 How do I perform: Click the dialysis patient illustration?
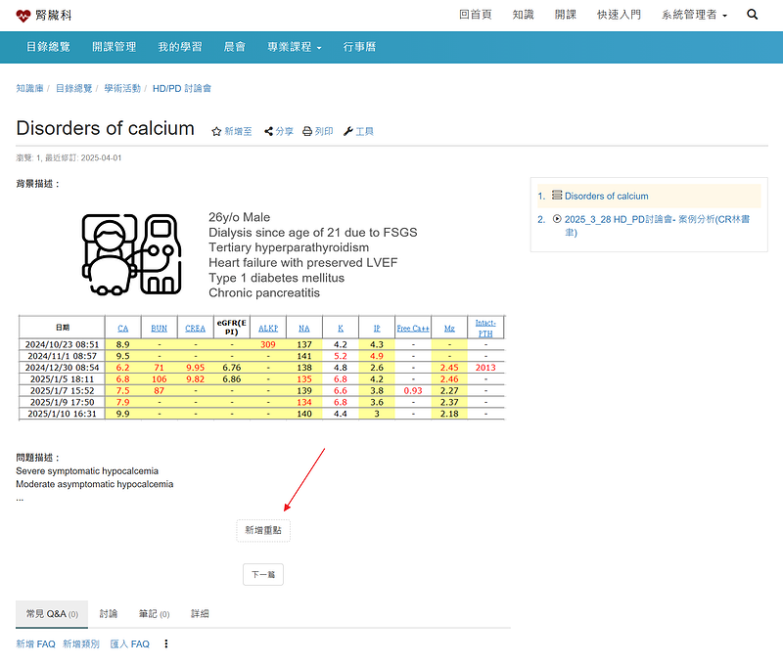click(132, 254)
